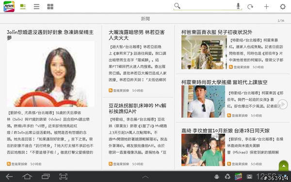
Task: Click source label under Jolin article
Action: [x=19, y=164]
